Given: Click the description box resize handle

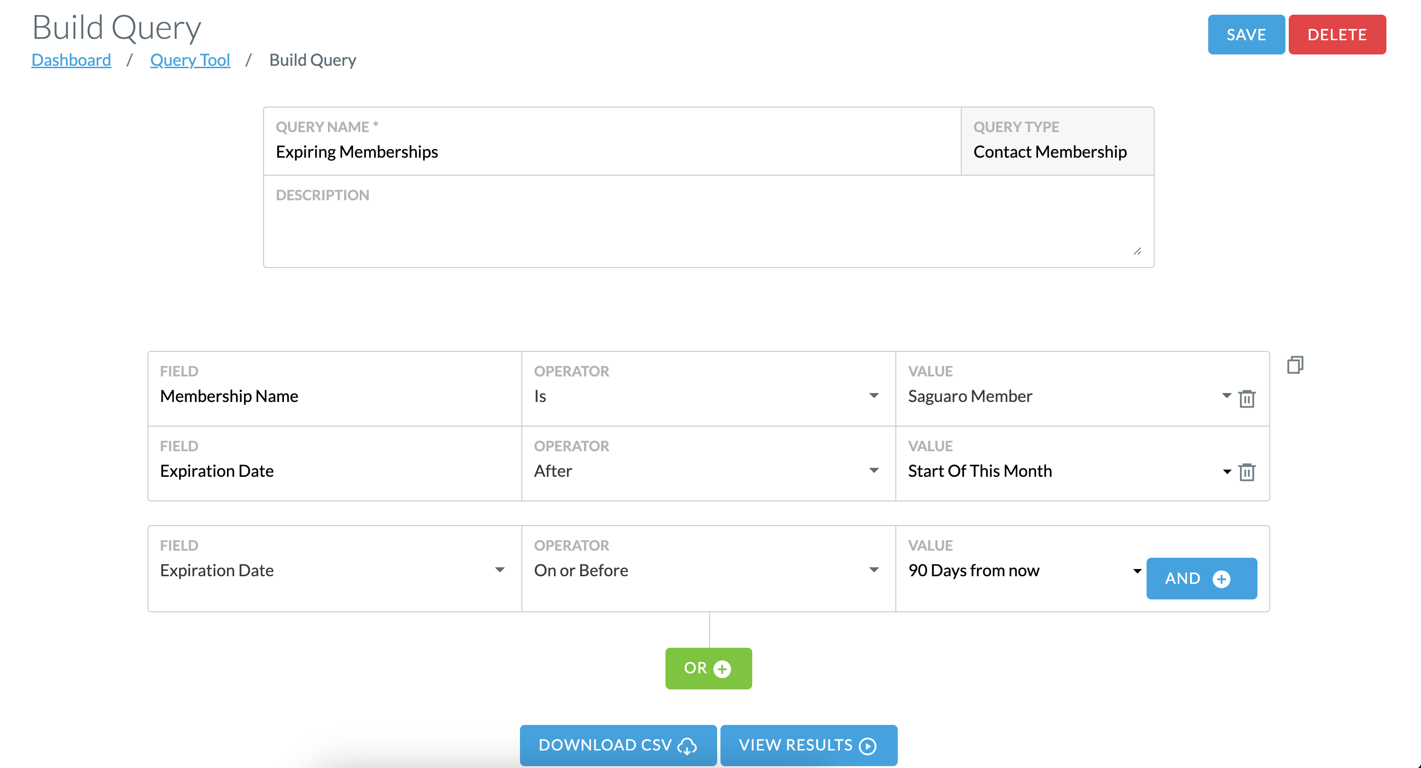Looking at the screenshot, I should point(1137,251).
